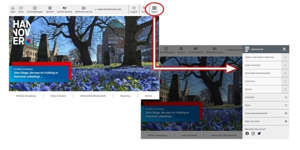Screen dimensions: 300x150
Task: Click Sprache globe icon in dimmed overlay page
Action: 181,49
